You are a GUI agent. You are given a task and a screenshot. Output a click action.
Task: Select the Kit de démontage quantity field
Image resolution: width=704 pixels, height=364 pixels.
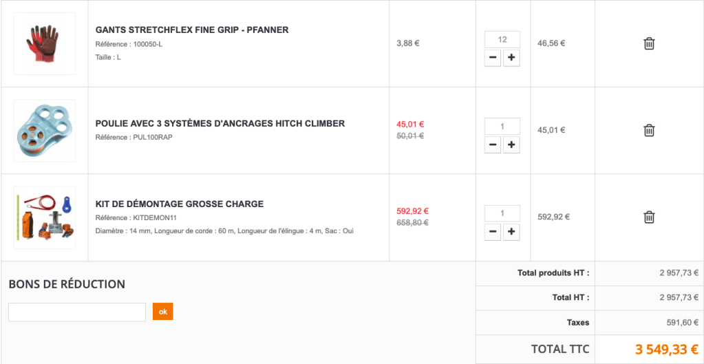pyautogui.click(x=502, y=213)
